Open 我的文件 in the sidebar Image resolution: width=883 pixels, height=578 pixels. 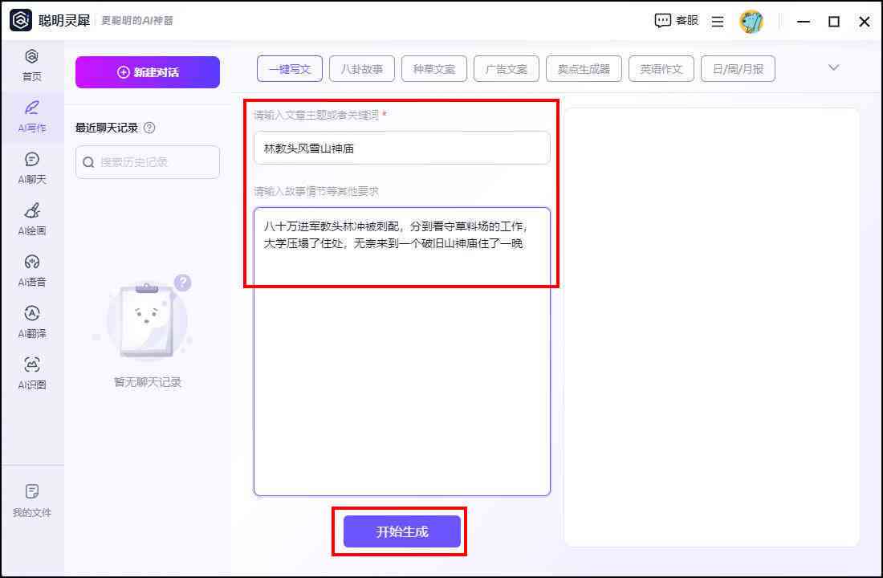point(32,500)
